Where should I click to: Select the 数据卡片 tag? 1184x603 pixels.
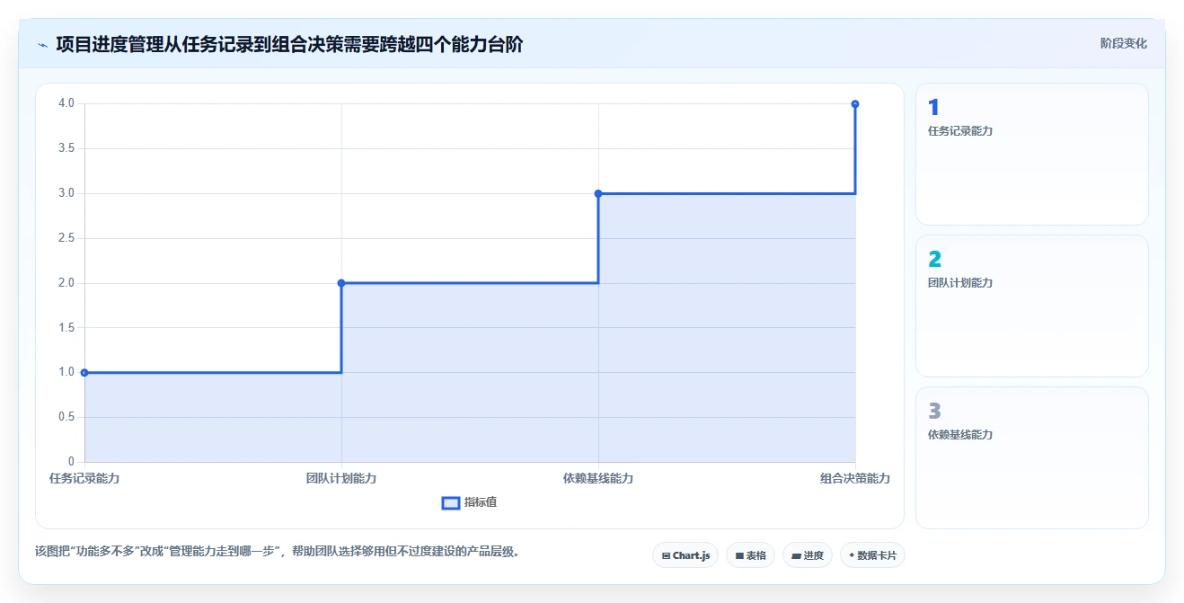coord(872,555)
